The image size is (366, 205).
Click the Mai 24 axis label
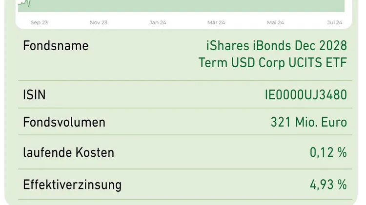[275, 22]
